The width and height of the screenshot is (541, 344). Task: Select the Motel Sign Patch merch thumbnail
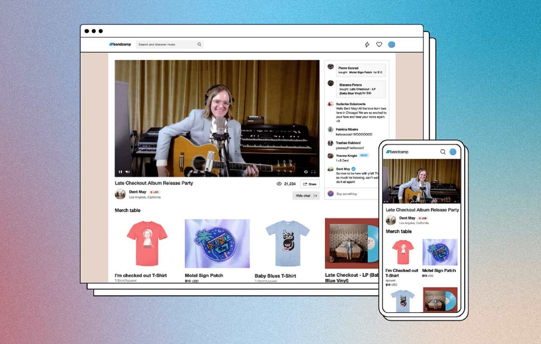click(x=217, y=243)
